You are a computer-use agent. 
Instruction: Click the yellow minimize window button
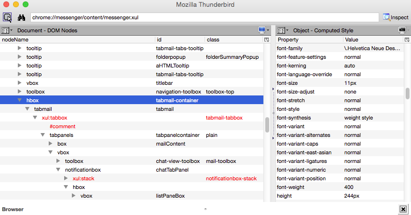coord(16,4)
